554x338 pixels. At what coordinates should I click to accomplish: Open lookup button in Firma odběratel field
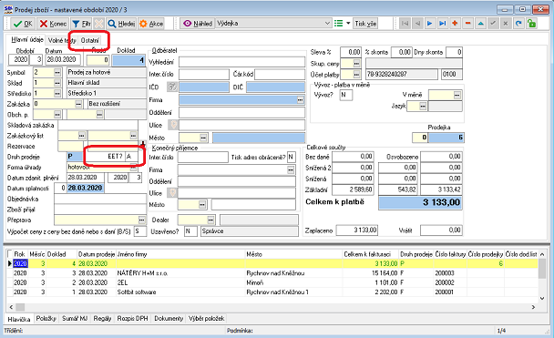[301, 100]
